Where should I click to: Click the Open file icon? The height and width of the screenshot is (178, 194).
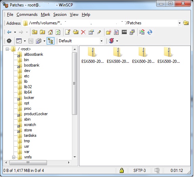(76, 32)
